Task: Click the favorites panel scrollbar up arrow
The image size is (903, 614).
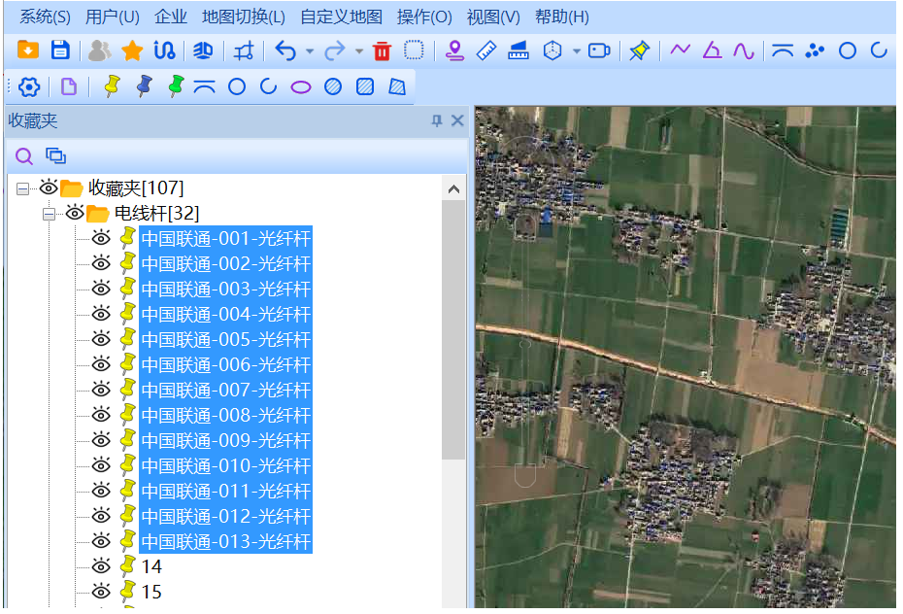Action: point(453,188)
